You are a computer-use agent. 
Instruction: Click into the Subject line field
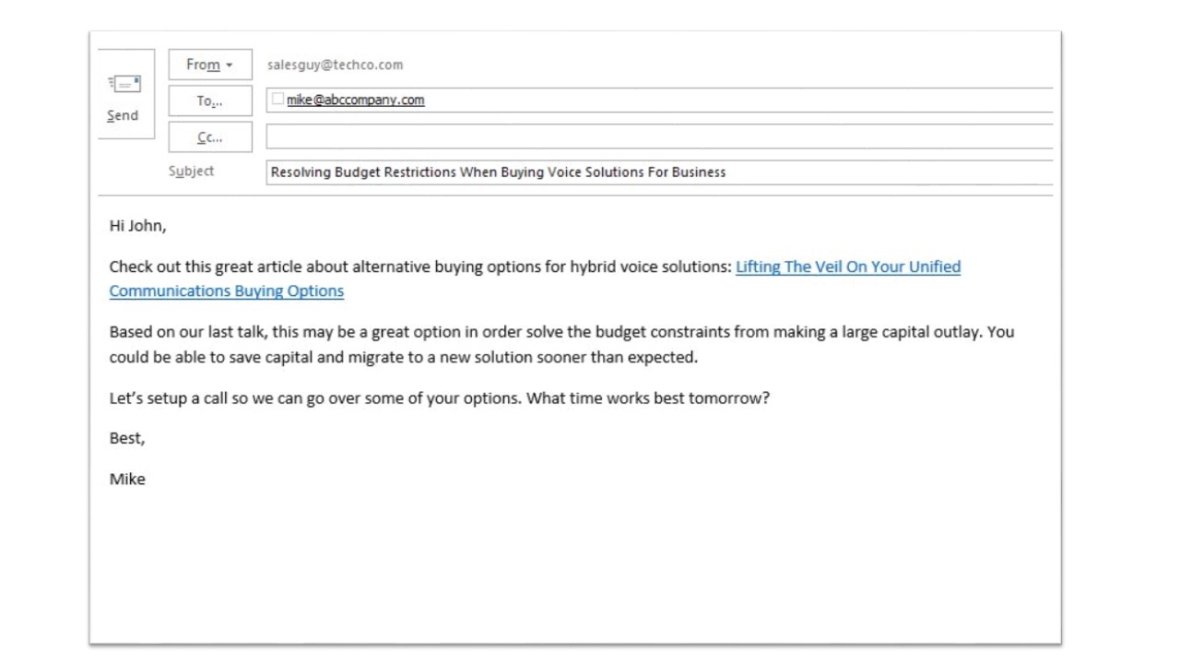click(x=659, y=172)
